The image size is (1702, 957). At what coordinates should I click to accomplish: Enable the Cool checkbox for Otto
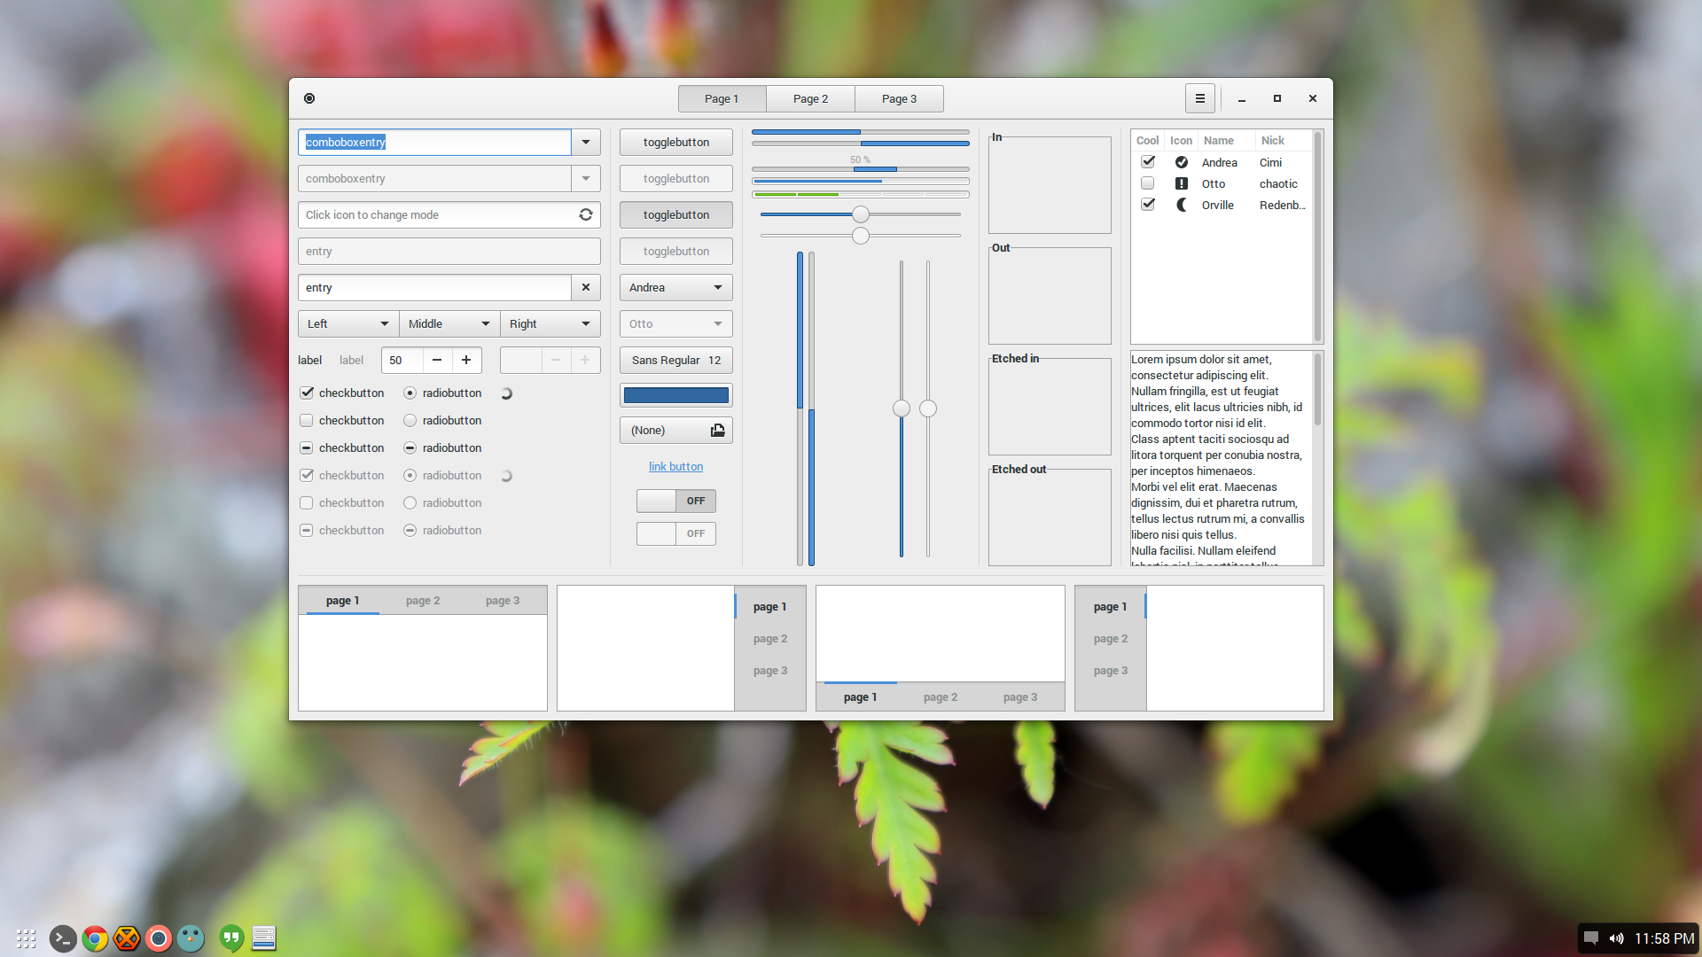pos(1148,183)
